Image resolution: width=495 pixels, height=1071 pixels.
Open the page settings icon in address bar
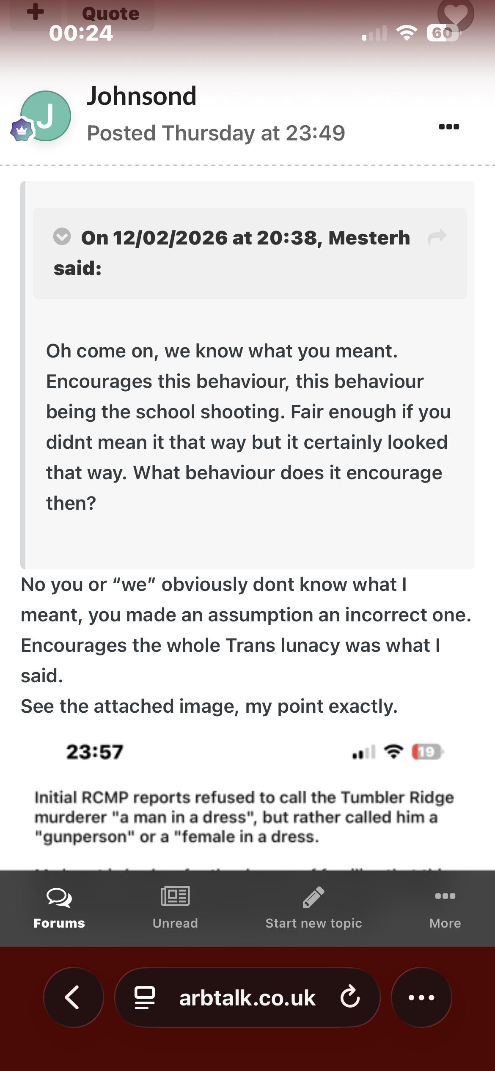click(x=144, y=997)
